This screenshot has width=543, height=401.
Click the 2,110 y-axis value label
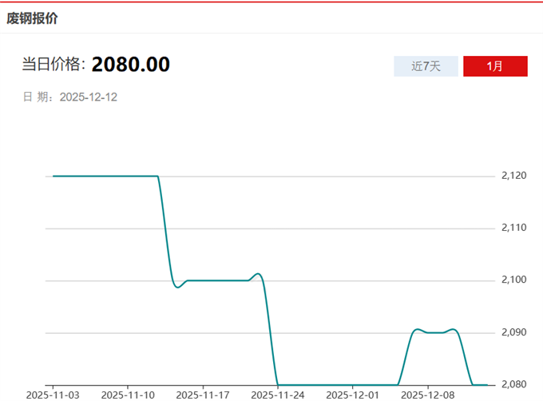[x=515, y=228]
